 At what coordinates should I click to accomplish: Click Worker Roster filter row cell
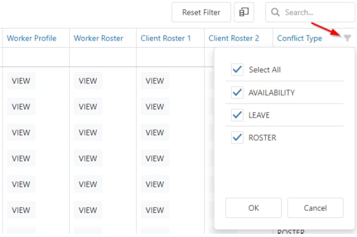[x=103, y=57]
